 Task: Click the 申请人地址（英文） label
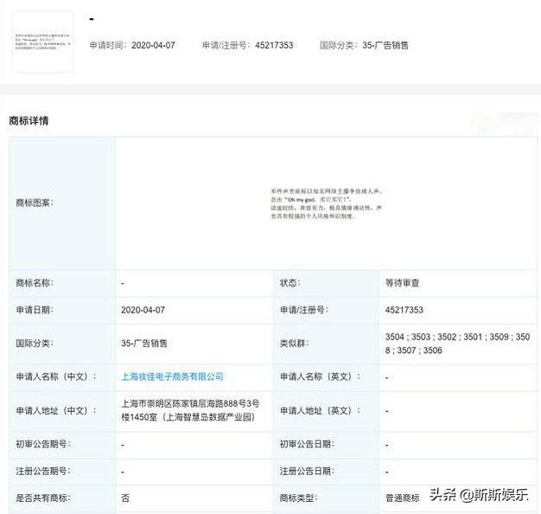pos(320,410)
